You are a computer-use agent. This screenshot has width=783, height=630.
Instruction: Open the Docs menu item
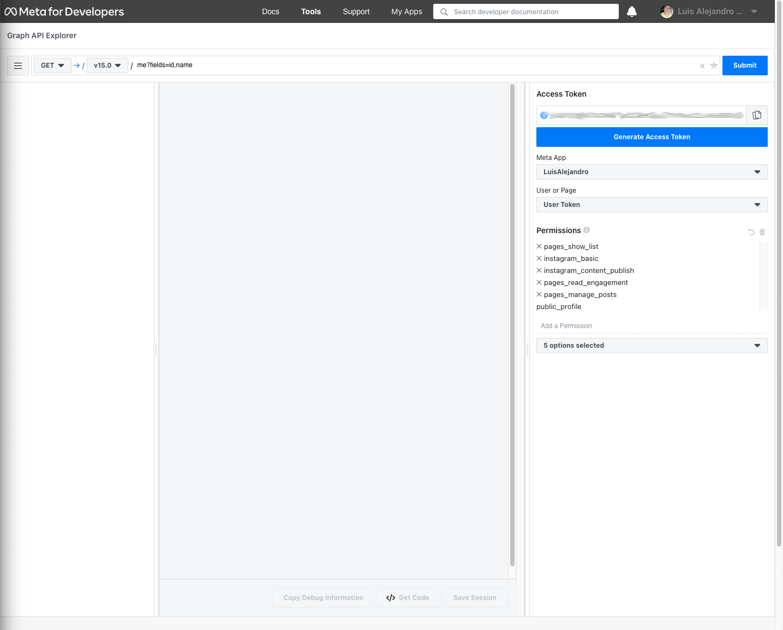(x=271, y=11)
